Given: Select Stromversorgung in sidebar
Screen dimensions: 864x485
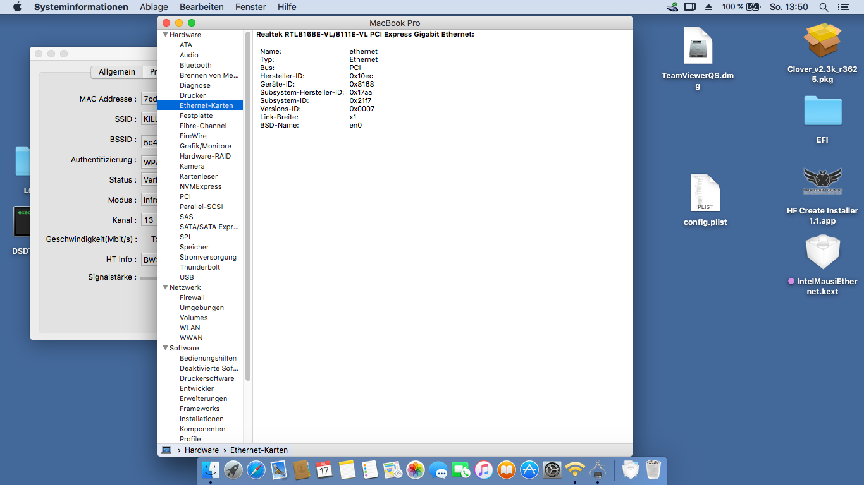Looking at the screenshot, I should coord(208,257).
